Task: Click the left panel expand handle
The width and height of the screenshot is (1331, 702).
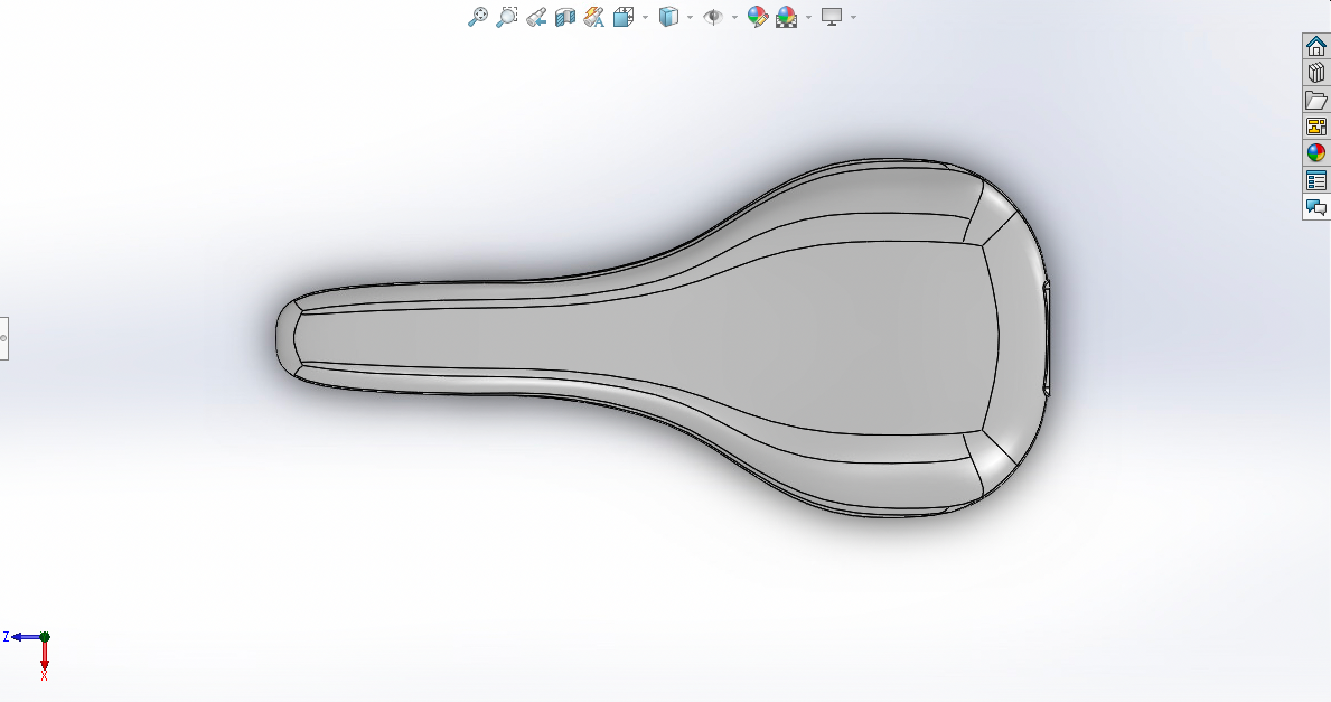Action: [4, 338]
